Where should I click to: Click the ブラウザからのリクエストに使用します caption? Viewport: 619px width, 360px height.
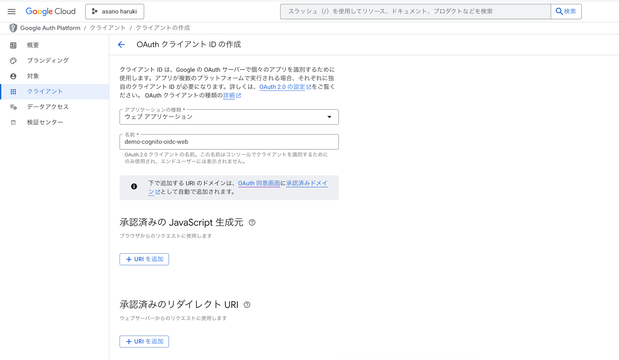166,236
